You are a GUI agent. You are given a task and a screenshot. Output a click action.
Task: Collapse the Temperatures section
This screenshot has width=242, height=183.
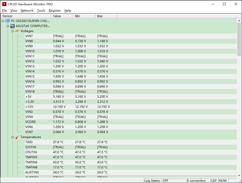coord(12,137)
